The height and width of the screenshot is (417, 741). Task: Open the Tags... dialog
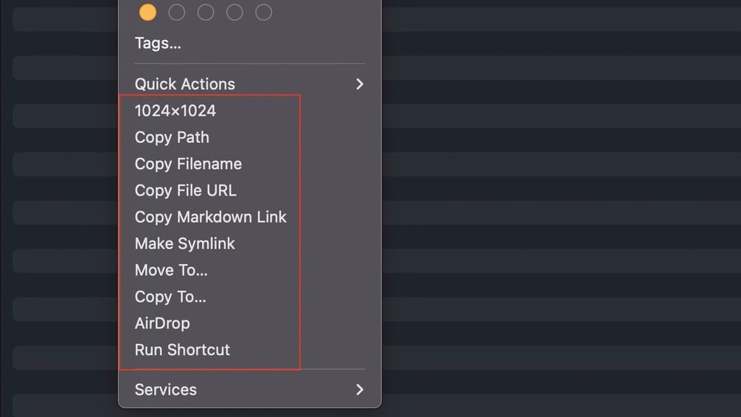pyautogui.click(x=158, y=43)
